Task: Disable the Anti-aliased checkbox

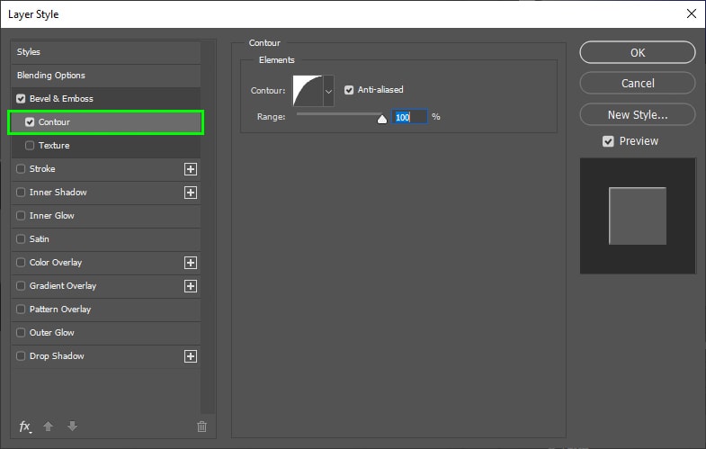Action: (x=349, y=90)
